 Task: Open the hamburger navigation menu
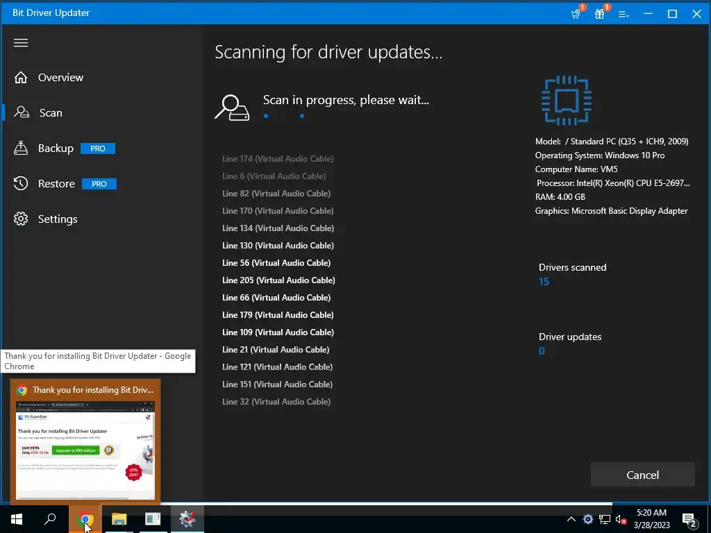pos(21,43)
